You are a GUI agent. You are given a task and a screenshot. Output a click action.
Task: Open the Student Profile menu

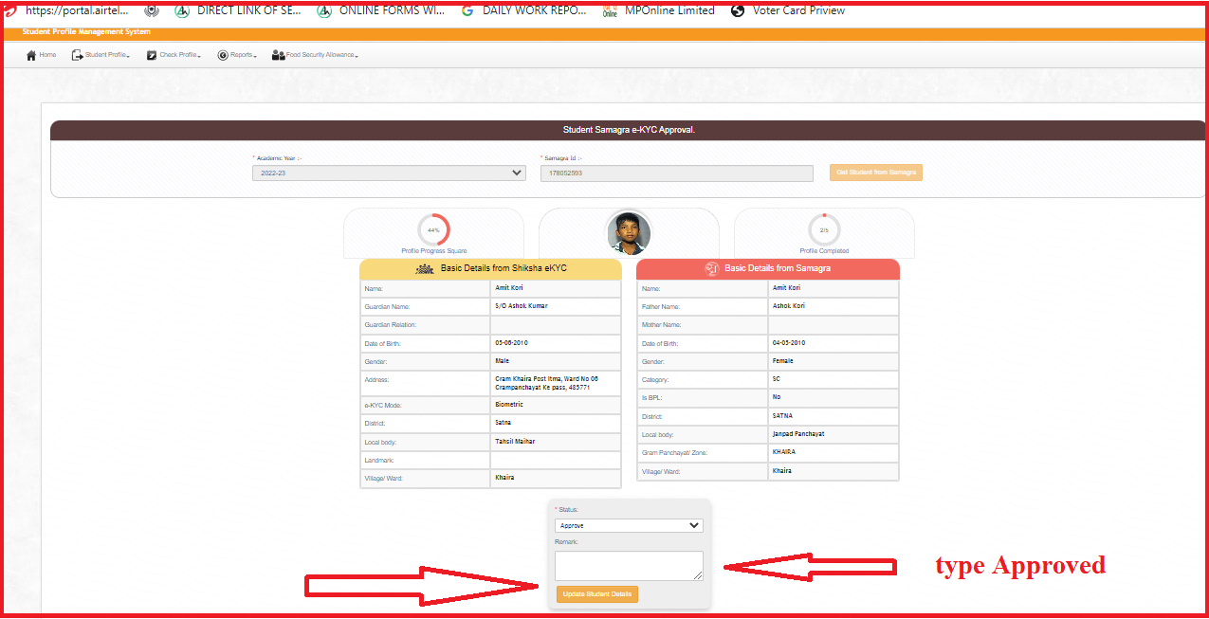tap(106, 55)
